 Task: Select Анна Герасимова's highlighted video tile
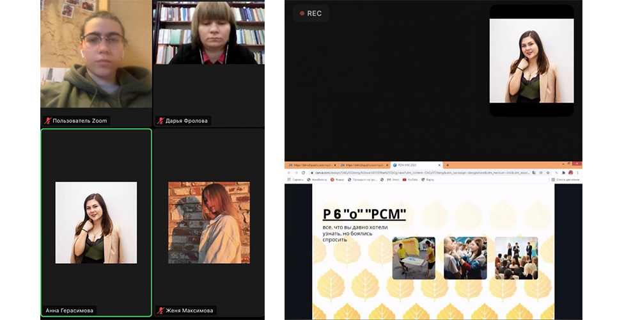[x=96, y=223]
